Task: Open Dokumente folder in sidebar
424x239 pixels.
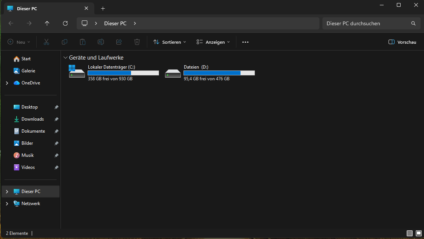Action: [33, 131]
